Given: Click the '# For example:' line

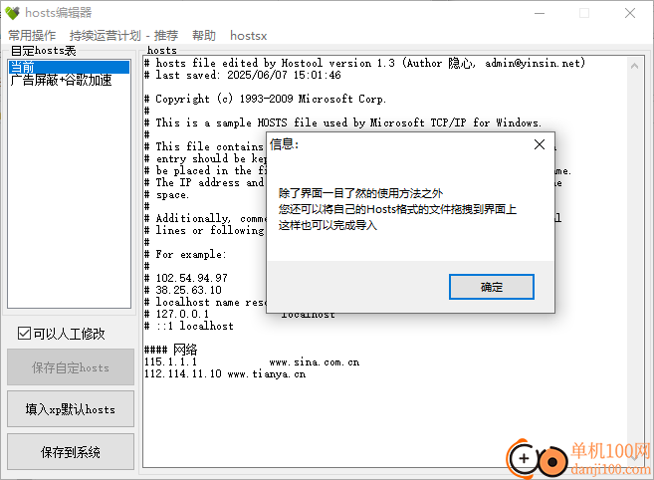Looking at the screenshot, I should click(x=185, y=254).
